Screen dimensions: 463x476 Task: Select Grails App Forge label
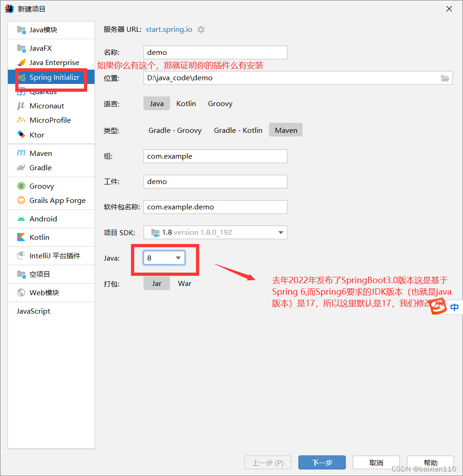[58, 201]
